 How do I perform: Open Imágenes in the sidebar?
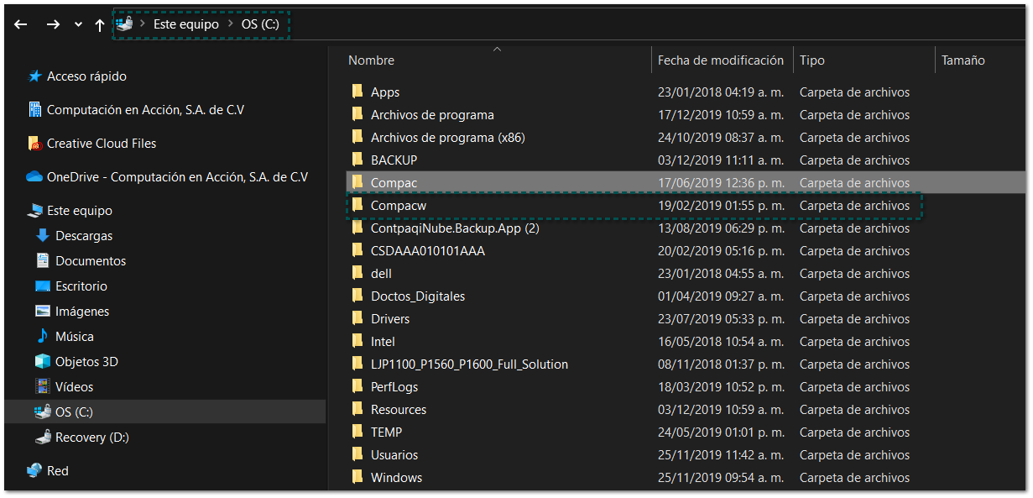[82, 312]
